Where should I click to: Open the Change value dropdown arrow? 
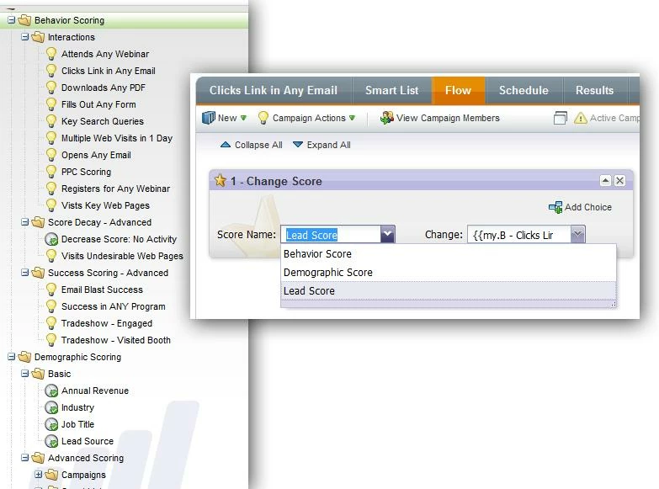pyautogui.click(x=578, y=234)
